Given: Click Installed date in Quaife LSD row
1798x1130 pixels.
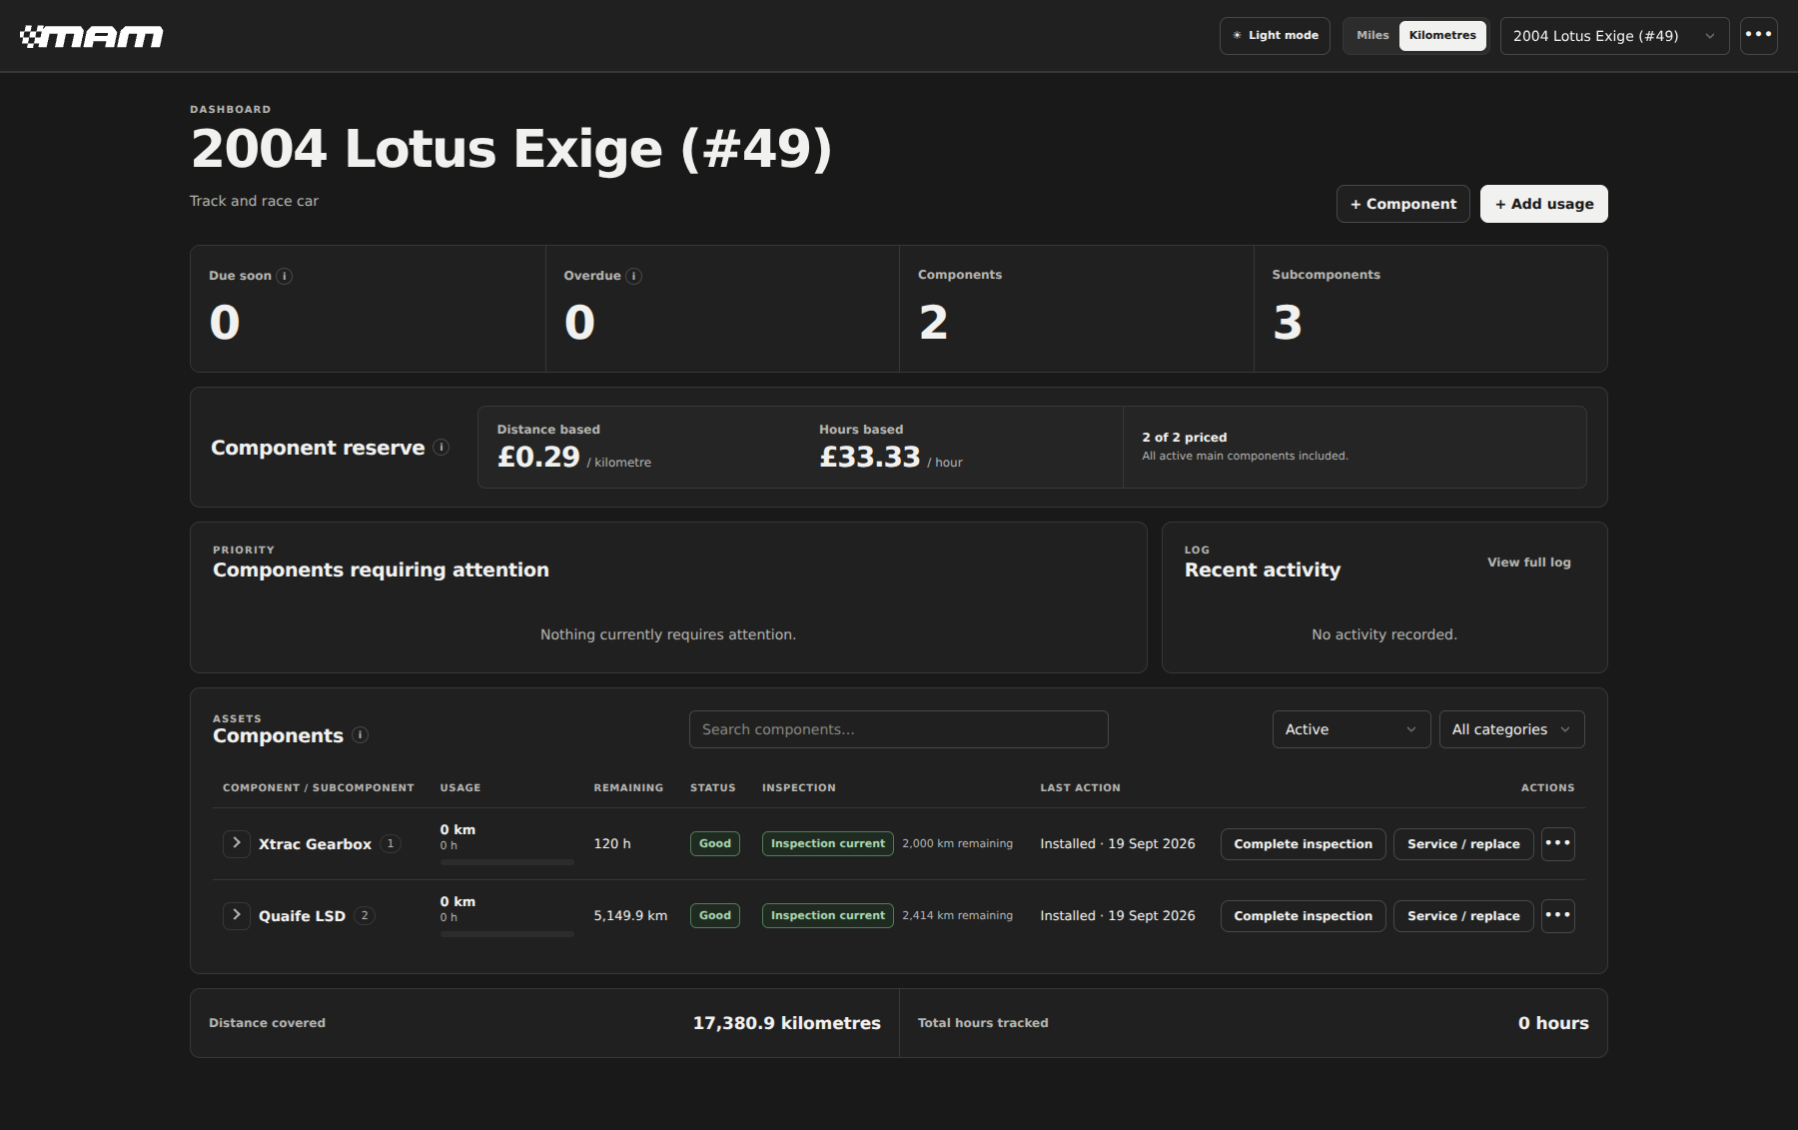Looking at the screenshot, I should [x=1117, y=916].
